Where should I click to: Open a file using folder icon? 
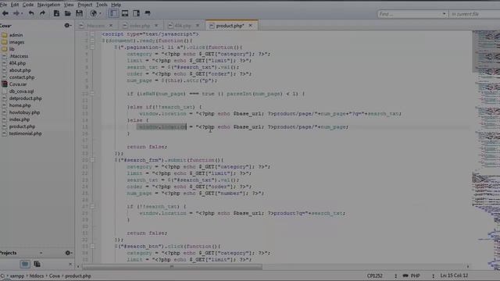[68, 13]
